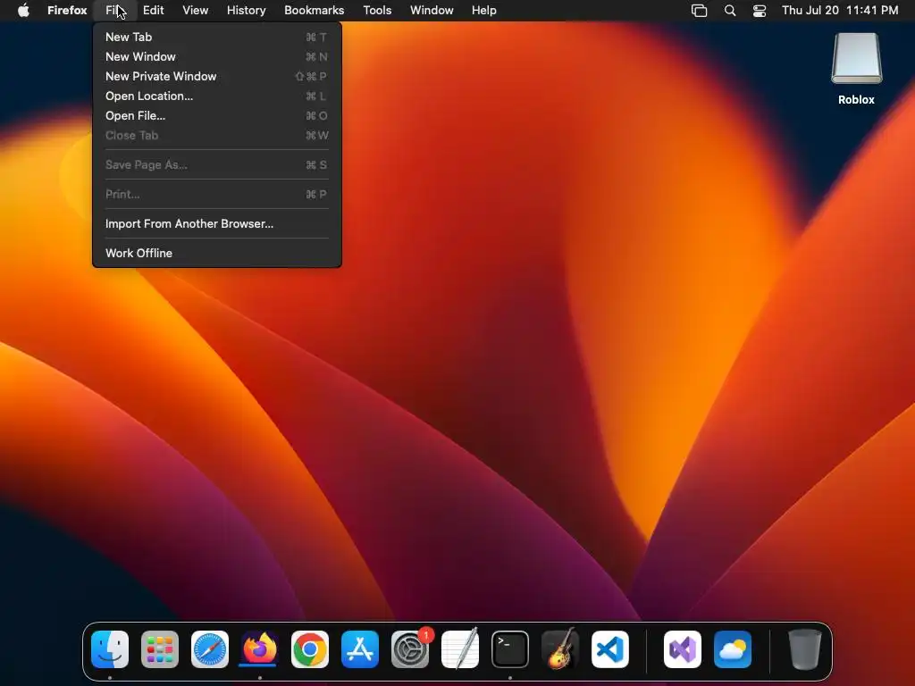Open the History menu
915x686 pixels.
click(x=247, y=11)
